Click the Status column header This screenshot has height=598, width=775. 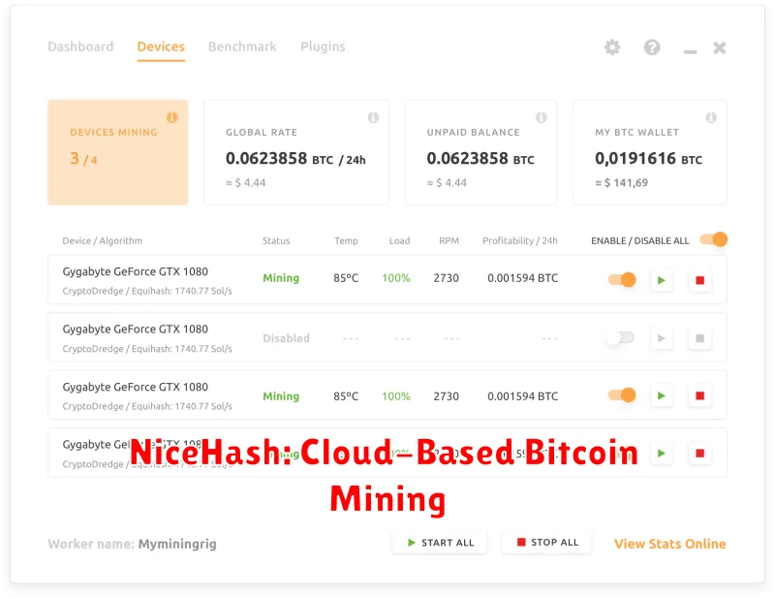tap(276, 241)
